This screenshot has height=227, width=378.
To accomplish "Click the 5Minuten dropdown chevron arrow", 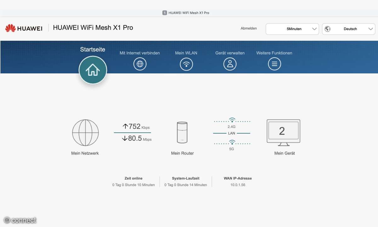I will pyautogui.click(x=314, y=29).
